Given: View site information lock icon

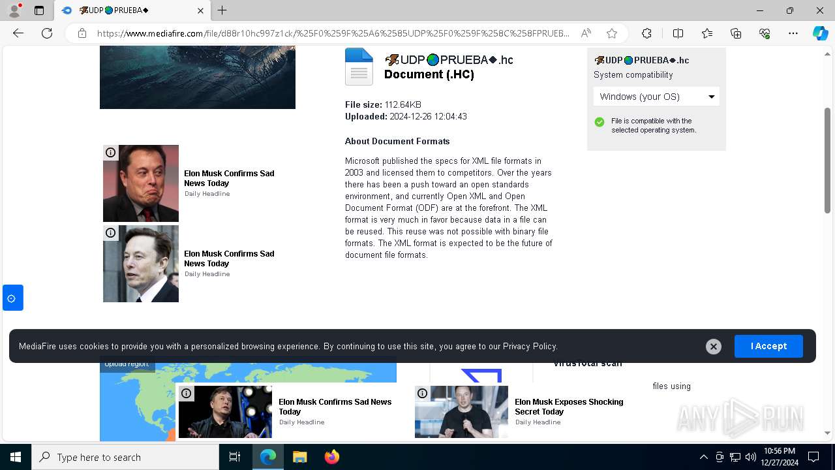Looking at the screenshot, I should click(x=82, y=33).
